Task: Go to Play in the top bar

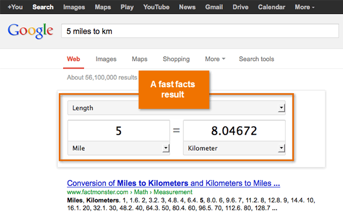Action: [127, 7]
